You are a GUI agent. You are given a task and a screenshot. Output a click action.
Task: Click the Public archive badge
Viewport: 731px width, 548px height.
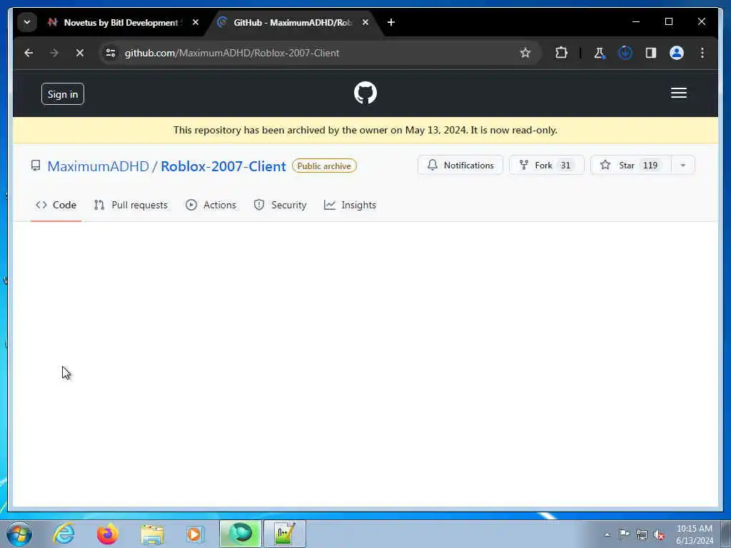pos(324,166)
